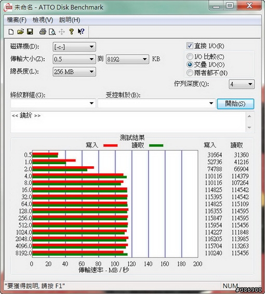This screenshot has height=294, width=265.
Task: Open the 佇列深度(Q) dropdown showing 4
Action: tap(242, 84)
